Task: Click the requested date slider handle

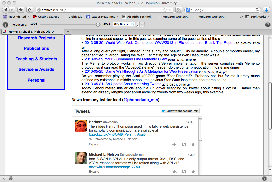Action: coord(98,25)
